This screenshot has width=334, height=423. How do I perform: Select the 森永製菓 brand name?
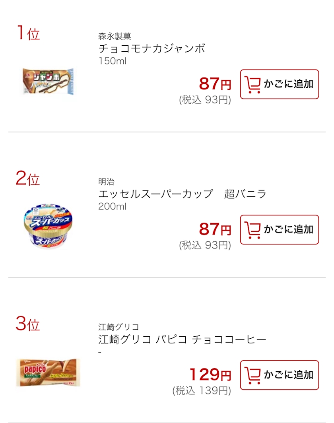tap(115, 37)
